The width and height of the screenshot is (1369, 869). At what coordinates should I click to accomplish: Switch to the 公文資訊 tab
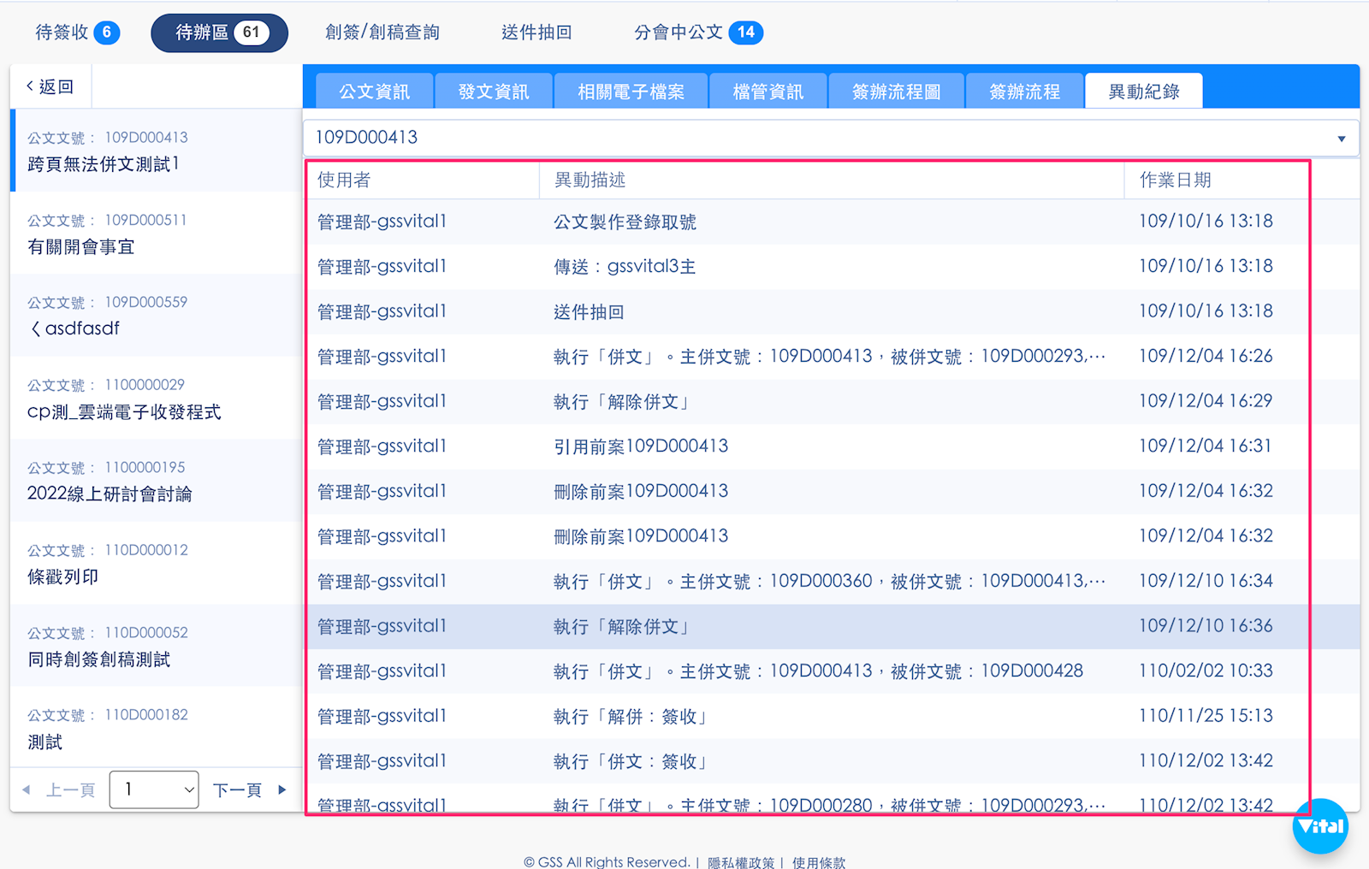(374, 92)
